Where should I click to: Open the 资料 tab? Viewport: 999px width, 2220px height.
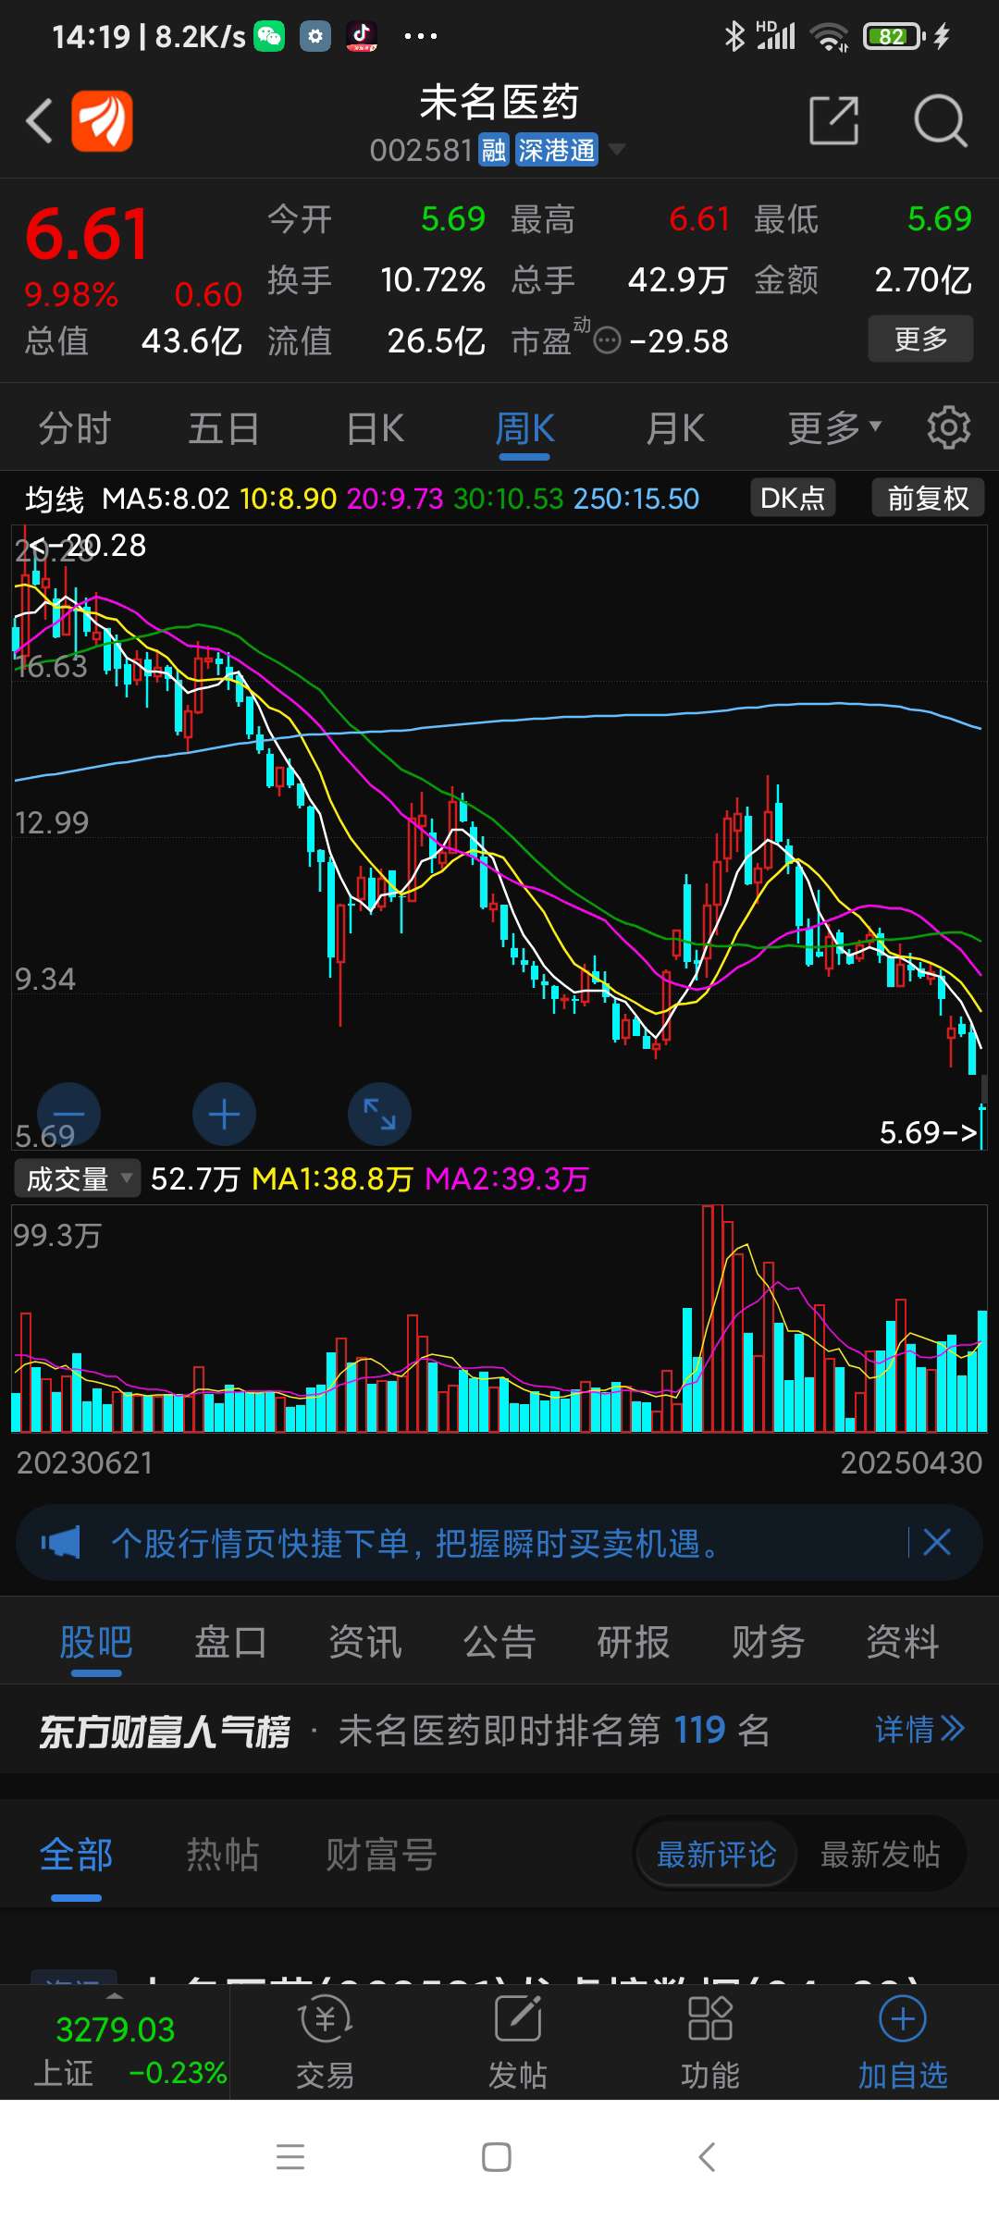[903, 1643]
